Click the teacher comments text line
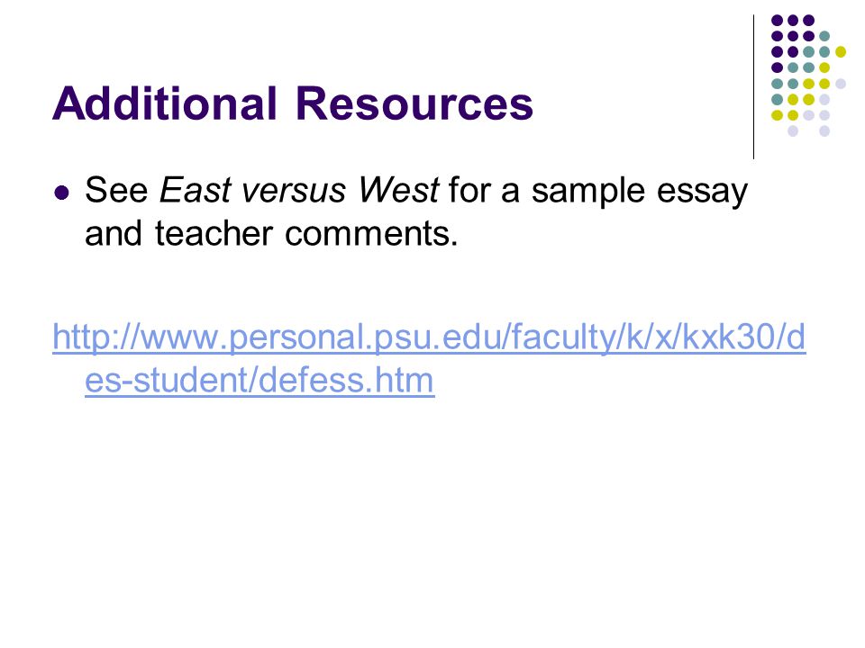 point(271,234)
